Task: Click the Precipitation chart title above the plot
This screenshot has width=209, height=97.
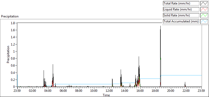Action: pos(10,16)
